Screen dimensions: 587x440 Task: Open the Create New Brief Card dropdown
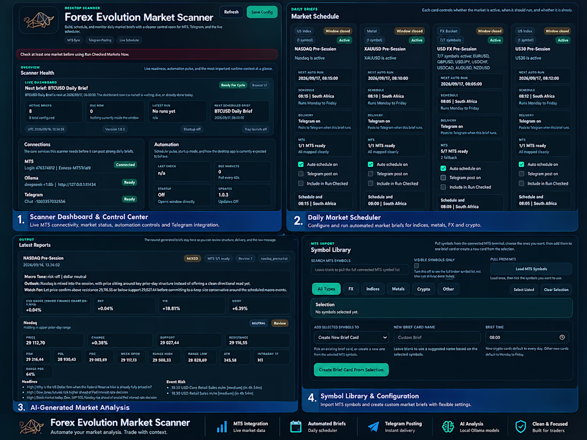[x=351, y=337]
